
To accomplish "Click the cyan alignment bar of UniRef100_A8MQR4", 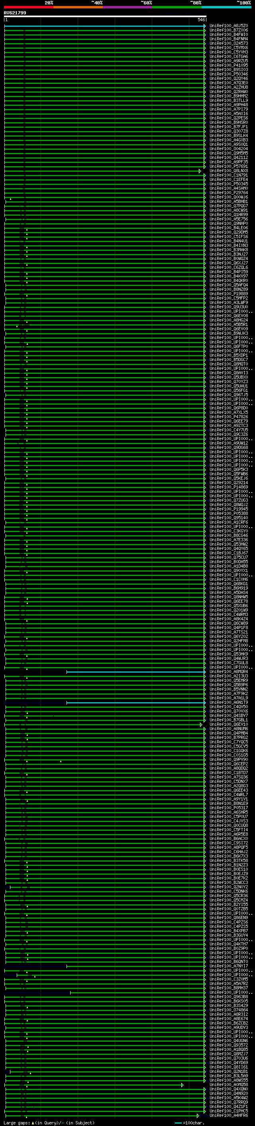I will tap(136, 672).
